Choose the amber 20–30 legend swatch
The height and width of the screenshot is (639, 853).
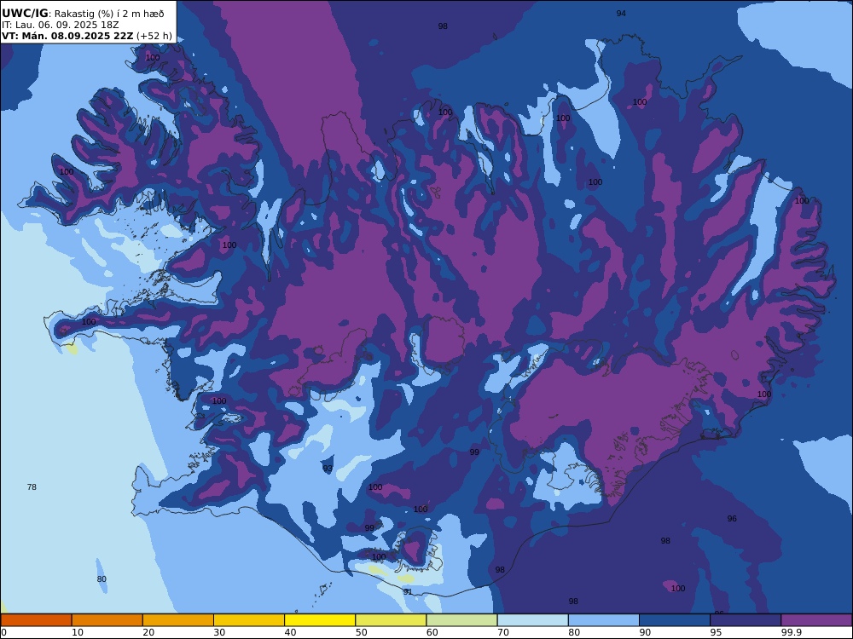pyautogui.click(x=178, y=620)
